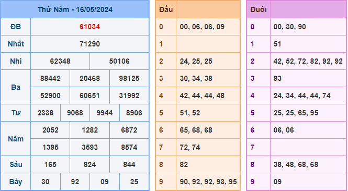Click Đuôi row values 24, 34, 44, 44, 74
The image size is (348, 191).
pyautogui.click(x=302, y=96)
